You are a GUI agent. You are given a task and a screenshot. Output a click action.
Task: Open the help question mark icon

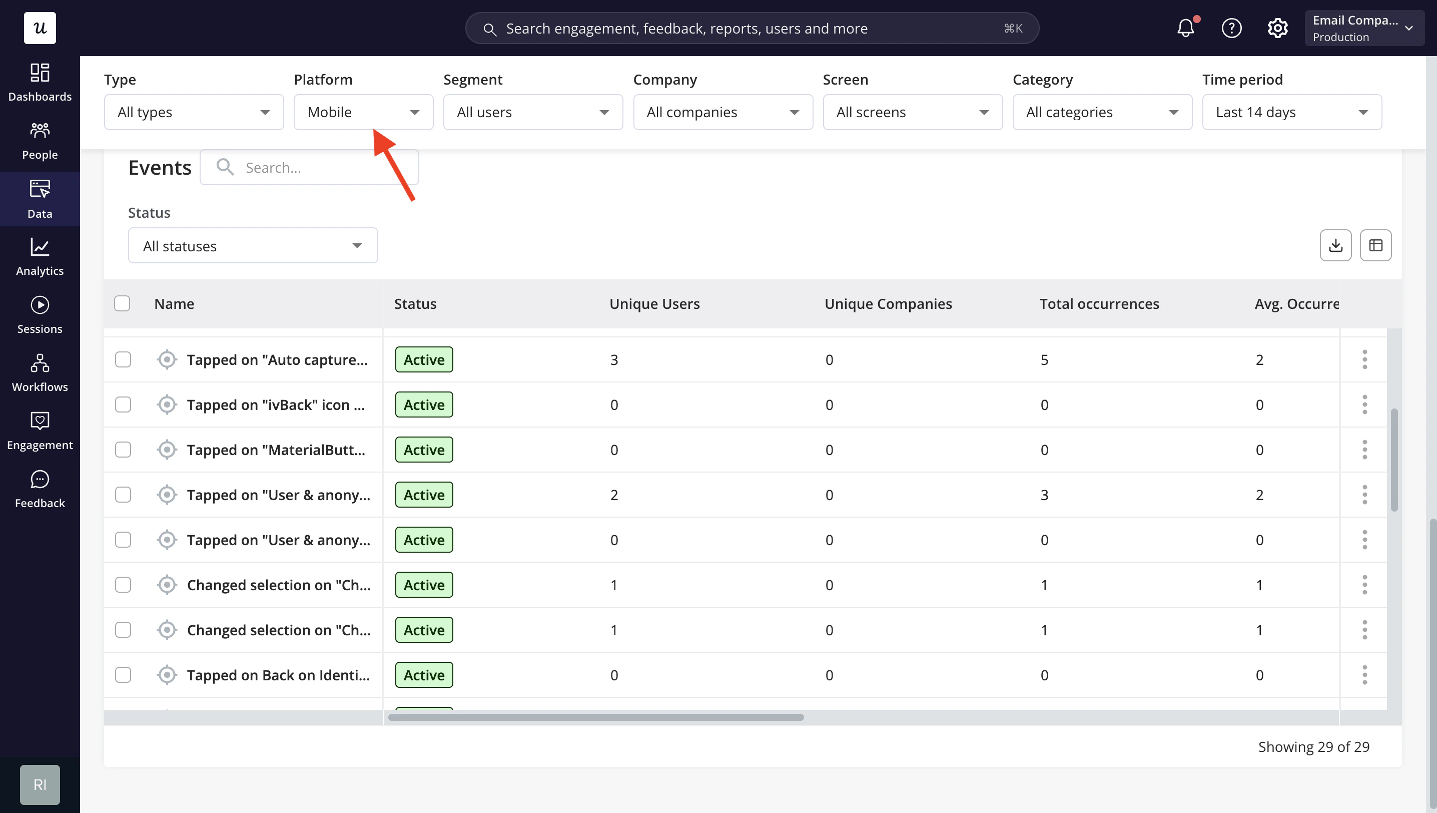coord(1231,28)
